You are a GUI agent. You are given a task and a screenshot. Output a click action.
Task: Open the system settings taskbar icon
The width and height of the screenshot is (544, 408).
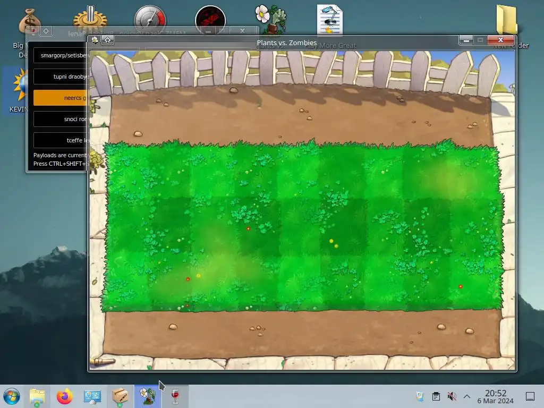point(92,396)
